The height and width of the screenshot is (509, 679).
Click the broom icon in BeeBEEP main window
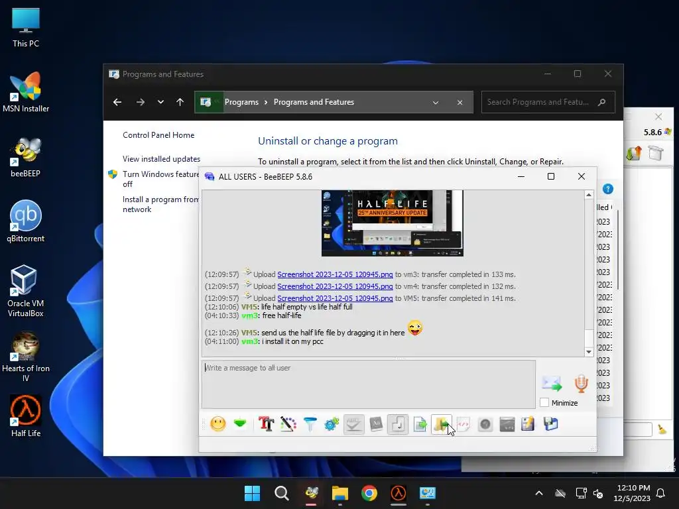(x=662, y=429)
